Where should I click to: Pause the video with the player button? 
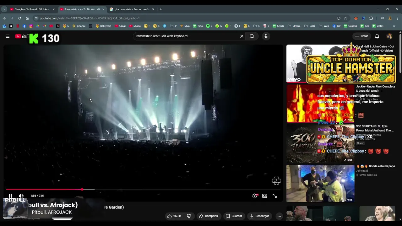[x=10, y=196]
